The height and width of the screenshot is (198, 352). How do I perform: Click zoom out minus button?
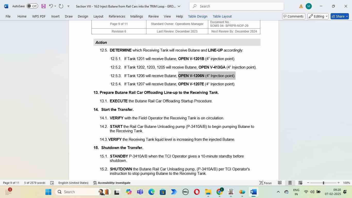tap(308, 183)
